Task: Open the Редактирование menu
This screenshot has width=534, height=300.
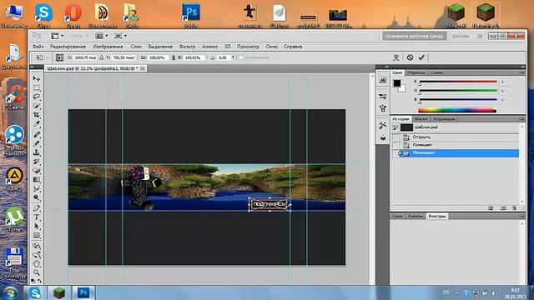Action: 68,47
